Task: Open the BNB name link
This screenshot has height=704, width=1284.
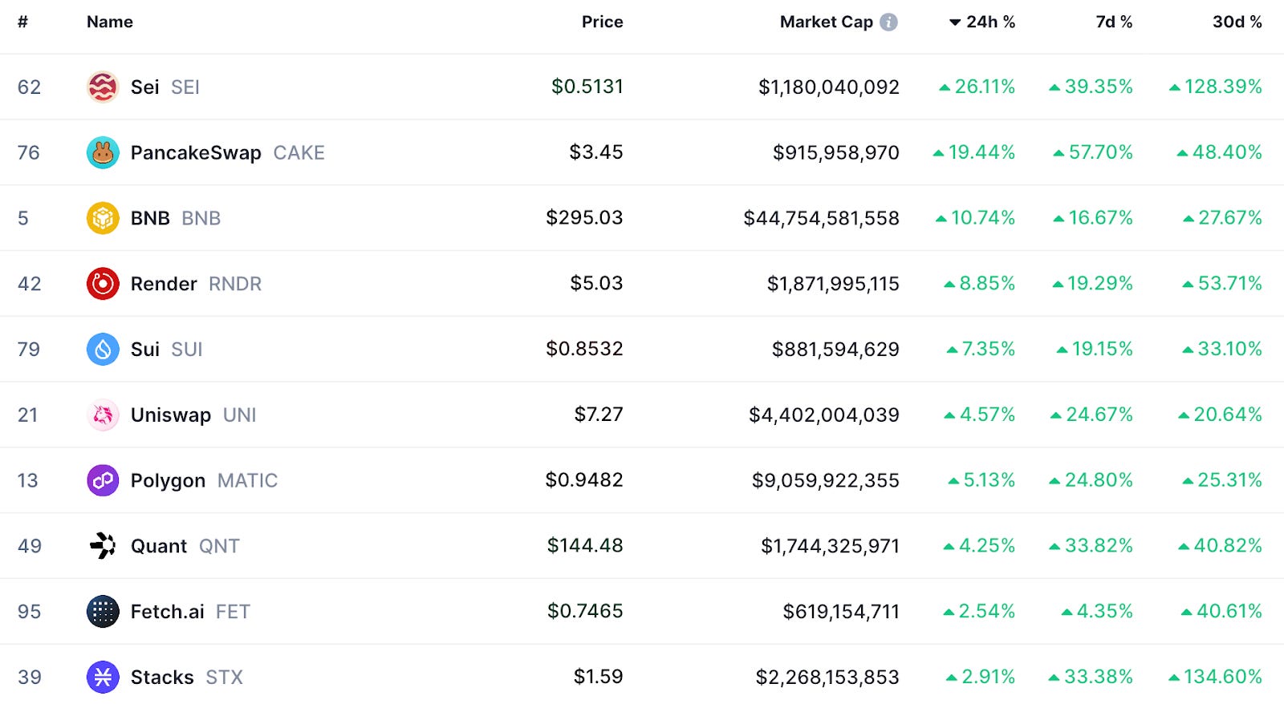Action: (150, 218)
